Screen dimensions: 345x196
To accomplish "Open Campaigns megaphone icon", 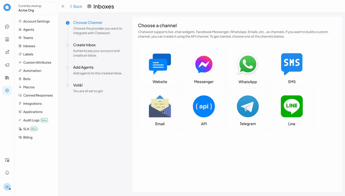I will click(x=7, y=65).
